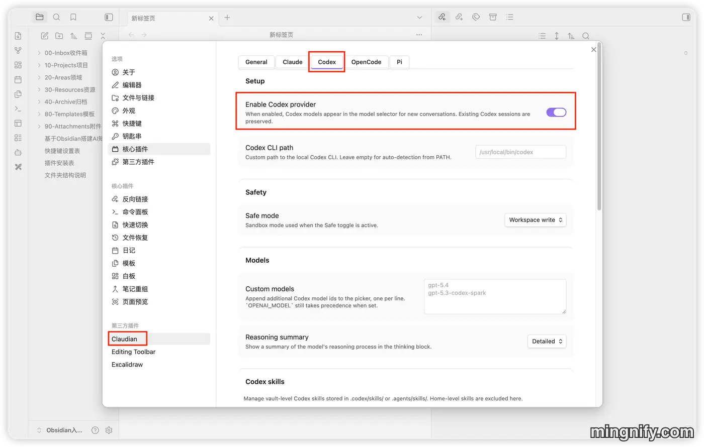
Task: Add a new tab with plus icon
Action: point(227,18)
